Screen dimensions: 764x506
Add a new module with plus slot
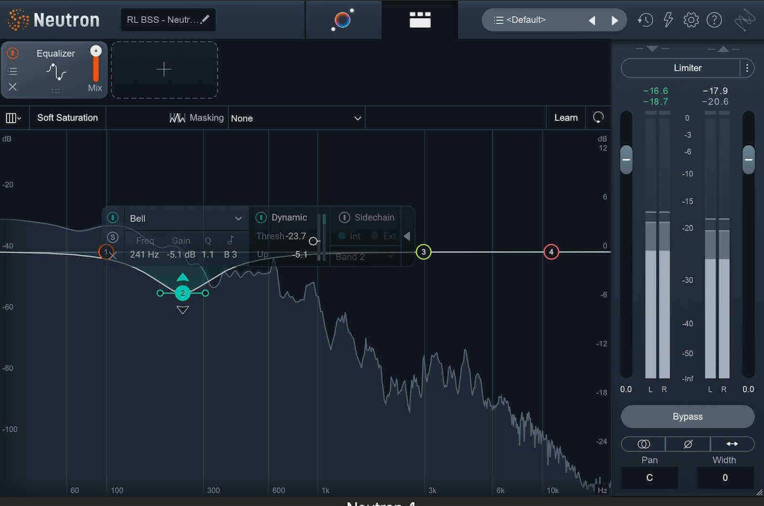coord(164,70)
